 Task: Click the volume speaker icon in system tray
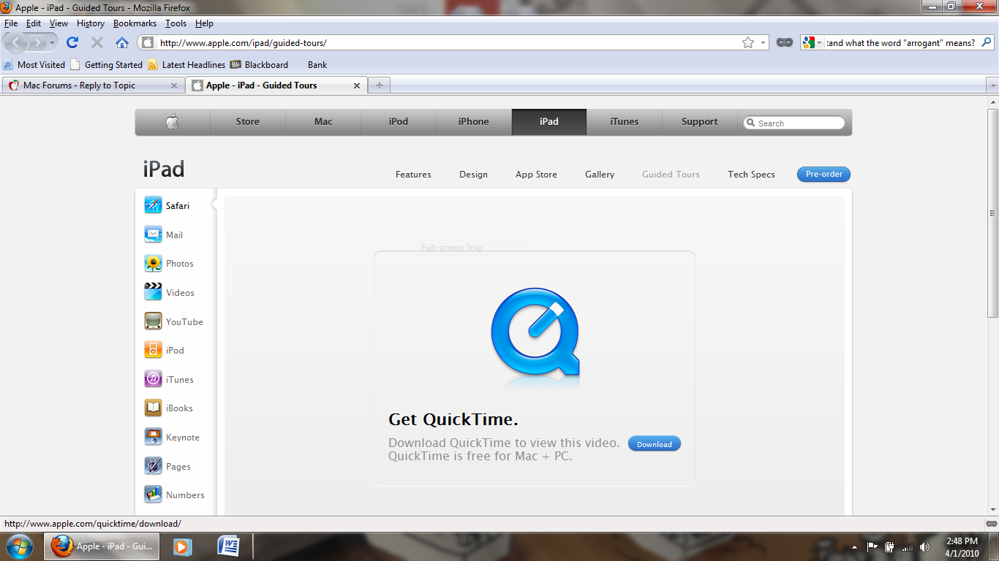point(925,547)
